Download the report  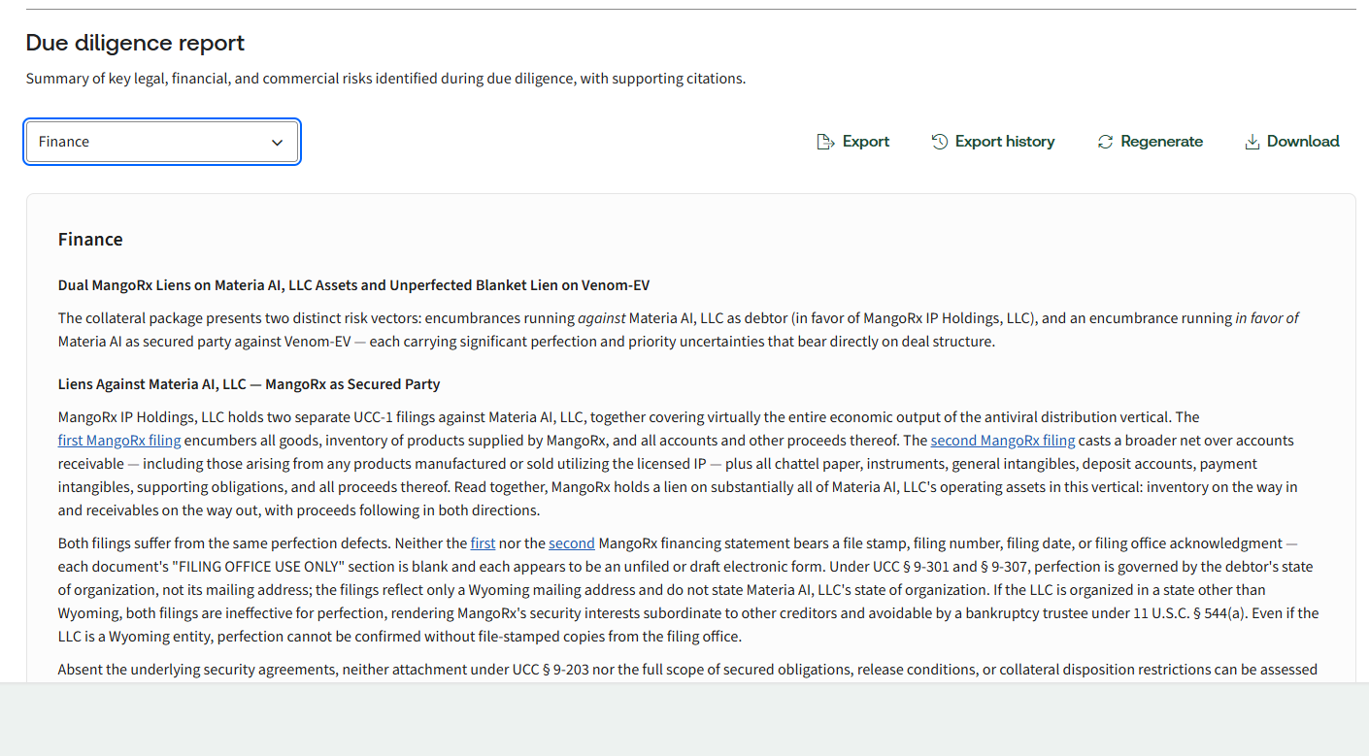(1292, 142)
